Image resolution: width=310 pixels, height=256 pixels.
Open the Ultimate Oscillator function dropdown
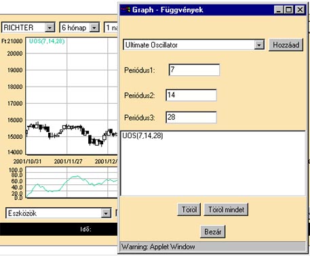pyautogui.click(x=259, y=45)
